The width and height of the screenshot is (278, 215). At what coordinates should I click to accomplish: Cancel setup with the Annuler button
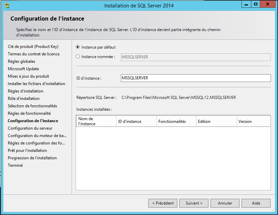pyautogui.click(x=225, y=203)
